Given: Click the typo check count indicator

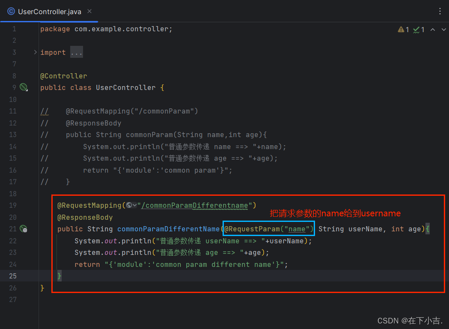Looking at the screenshot, I should click(x=419, y=30).
